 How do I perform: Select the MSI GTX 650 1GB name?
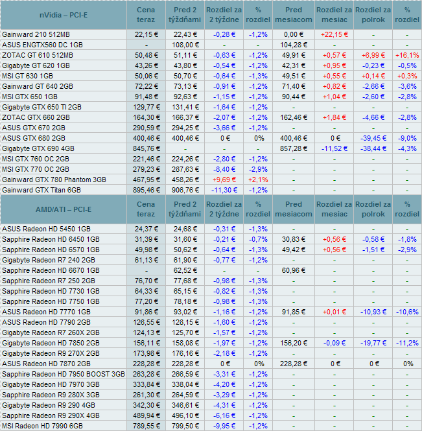pos(30,97)
